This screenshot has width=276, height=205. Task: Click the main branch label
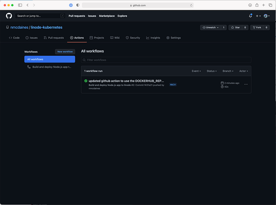(x=173, y=84)
